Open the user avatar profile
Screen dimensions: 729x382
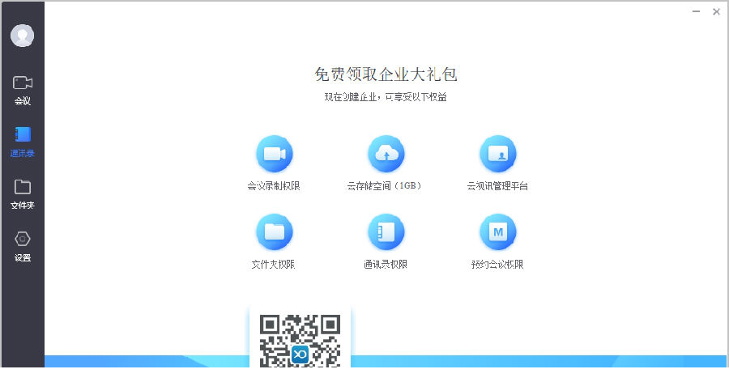pos(23,36)
